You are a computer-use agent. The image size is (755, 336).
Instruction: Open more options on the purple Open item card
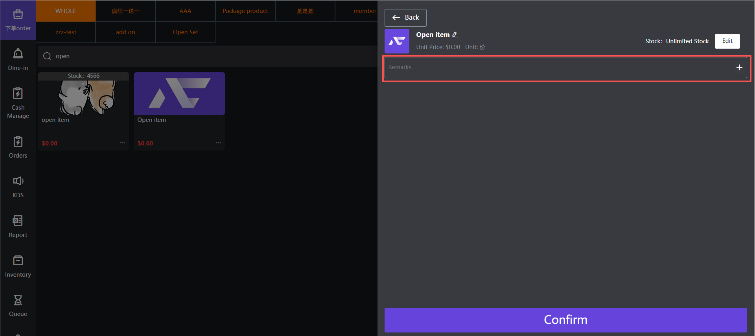pyautogui.click(x=218, y=143)
